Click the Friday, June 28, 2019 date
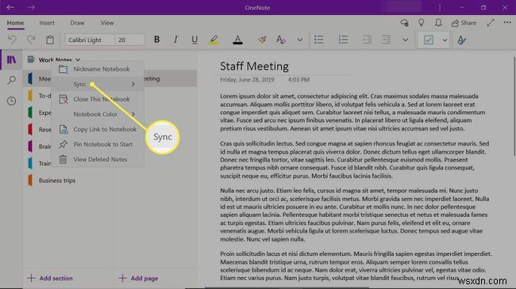Viewport: 516px width, 289px height. [x=247, y=79]
